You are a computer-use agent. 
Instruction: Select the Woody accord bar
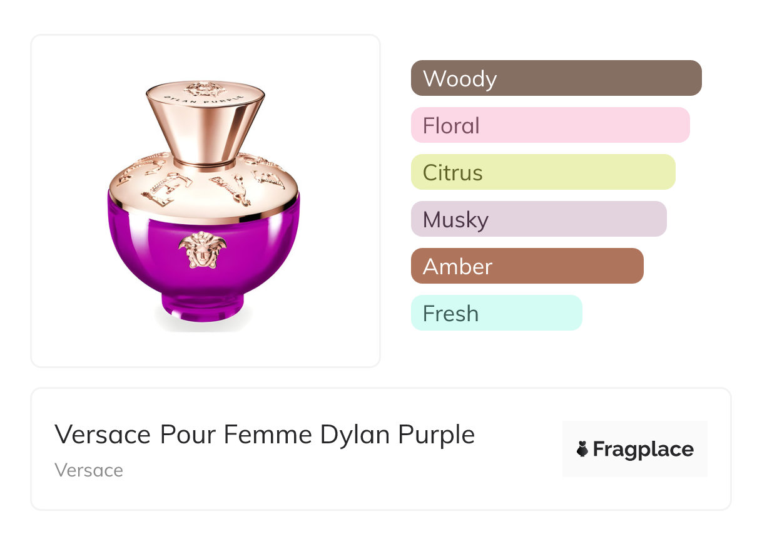point(556,78)
